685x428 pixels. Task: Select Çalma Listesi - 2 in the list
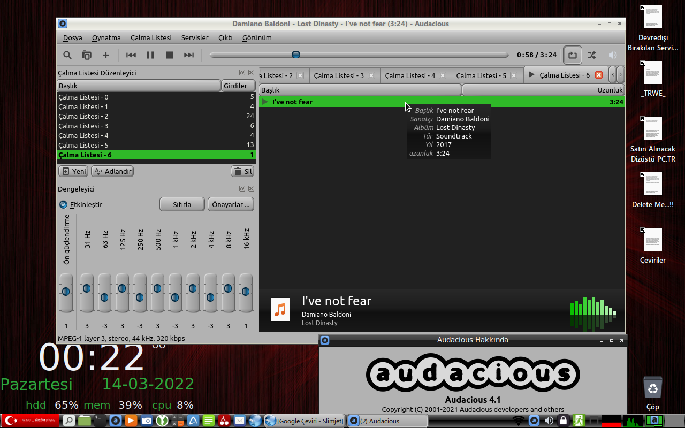point(156,116)
